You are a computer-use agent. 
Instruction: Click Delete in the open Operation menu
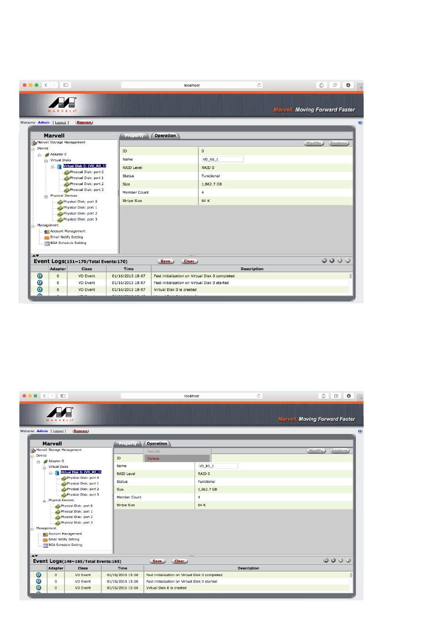tap(153, 458)
